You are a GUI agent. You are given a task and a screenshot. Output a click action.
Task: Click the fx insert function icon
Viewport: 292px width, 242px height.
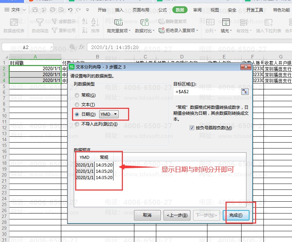81,47
